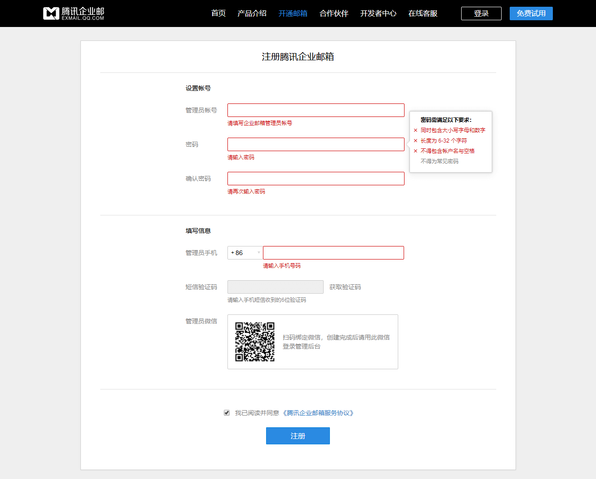596x479 pixels.
Task: Click requirement 长度为 6-32 个字符
Action: point(444,141)
